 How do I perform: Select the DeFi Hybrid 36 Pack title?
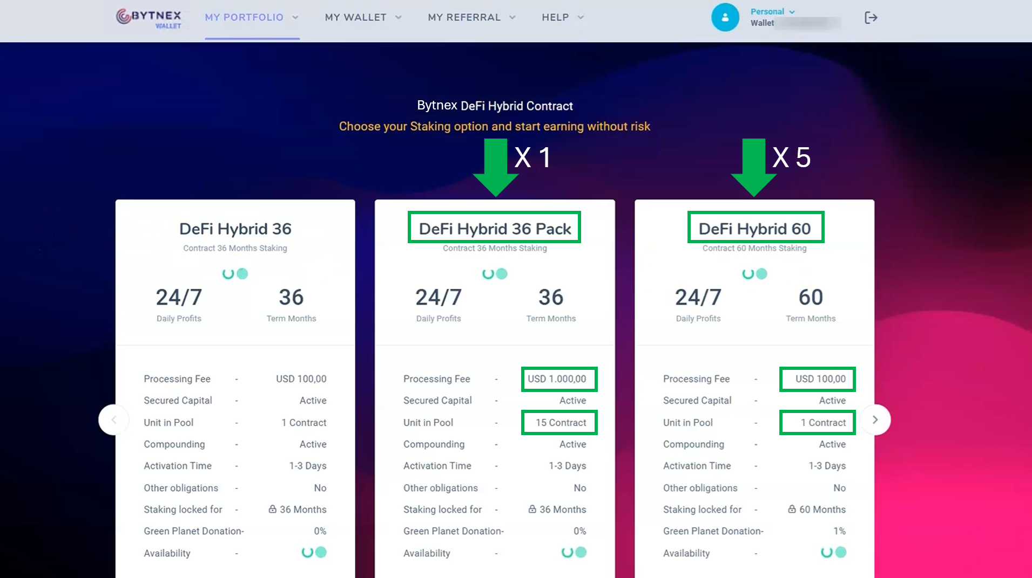click(x=495, y=229)
